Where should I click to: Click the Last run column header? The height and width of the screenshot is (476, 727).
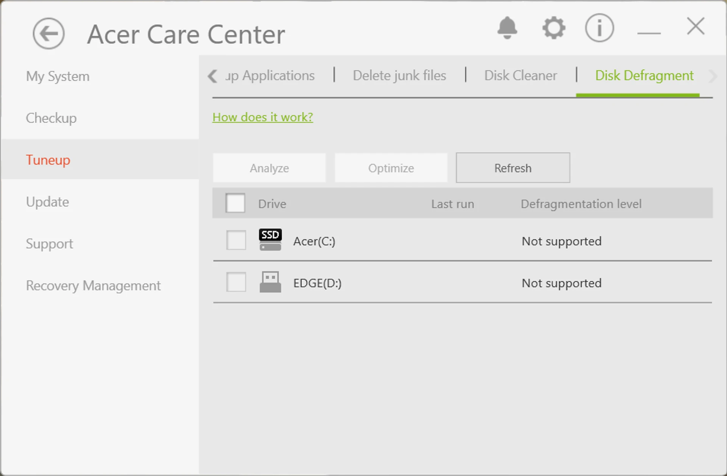coord(452,204)
